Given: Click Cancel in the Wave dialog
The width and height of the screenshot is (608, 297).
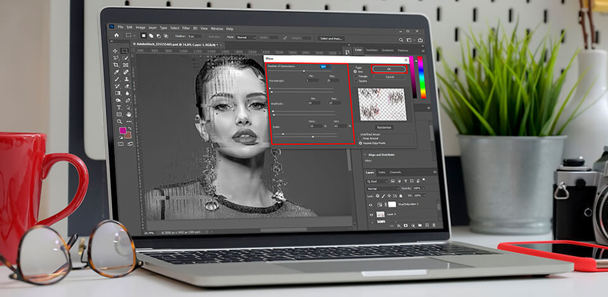Looking at the screenshot, I should 389,77.
